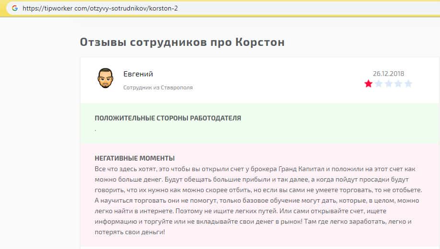The height and width of the screenshot is (249, 440).
Task: Click line starting Все что здесь хотят
Action: 255,169
